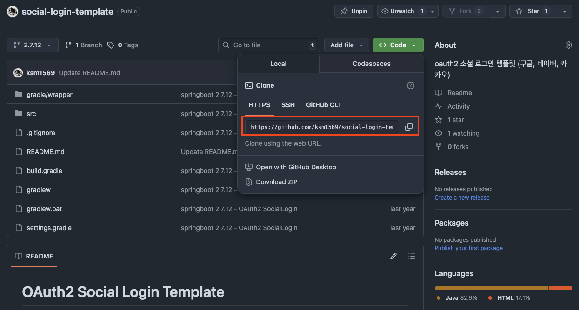This screenshot has height=310, width=579.
Task: Switch to the Local tab
Action: coord(278,64)
